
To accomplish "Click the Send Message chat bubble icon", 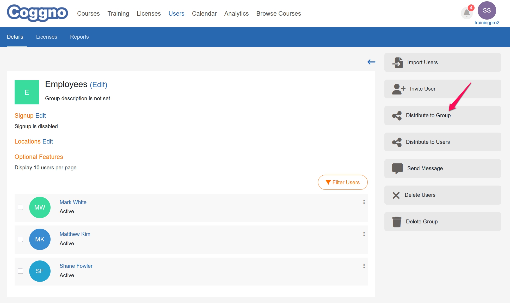I will [397, 169].
